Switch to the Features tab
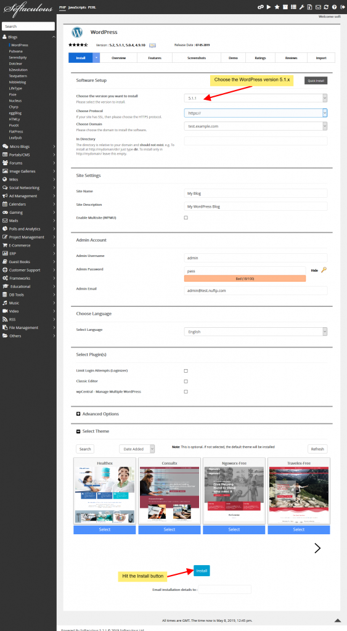The image size is (347, 631). 155,58
